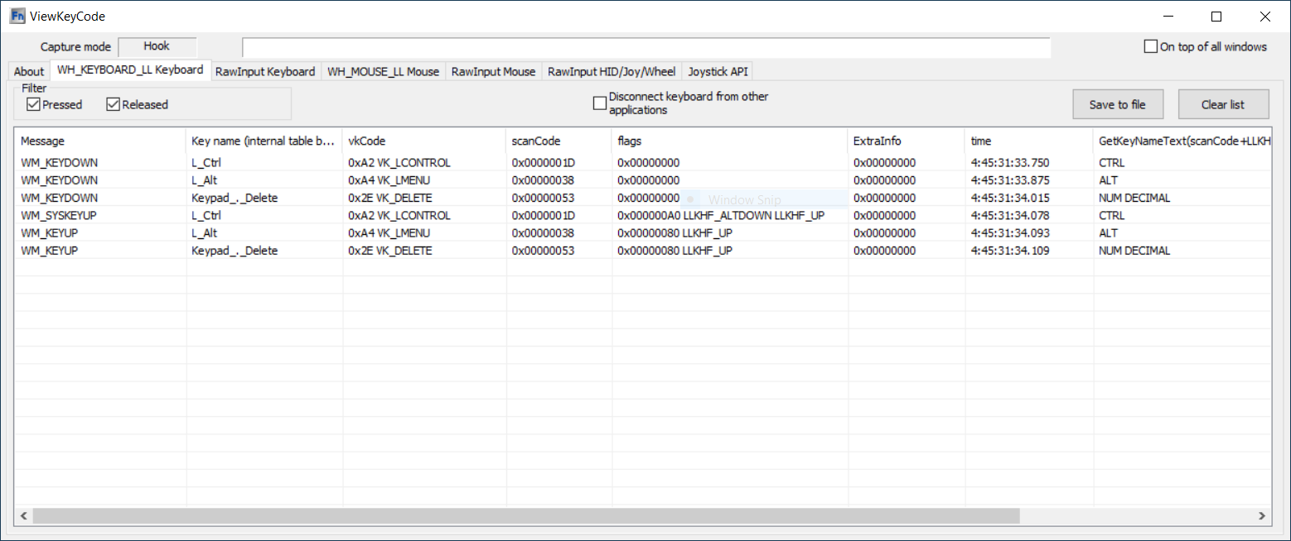1291x541 pixels.
Task: Toggle the Released filter checkbox
Action: coord(114,104)
